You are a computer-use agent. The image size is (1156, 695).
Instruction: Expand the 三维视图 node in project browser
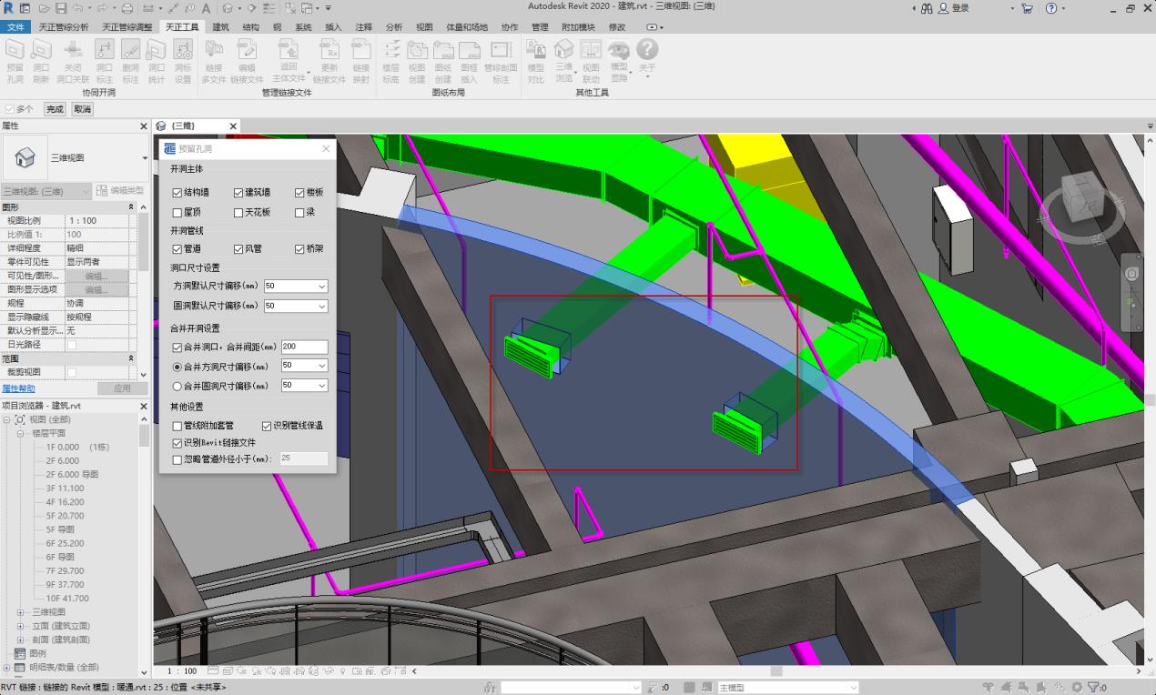[21, 612]
